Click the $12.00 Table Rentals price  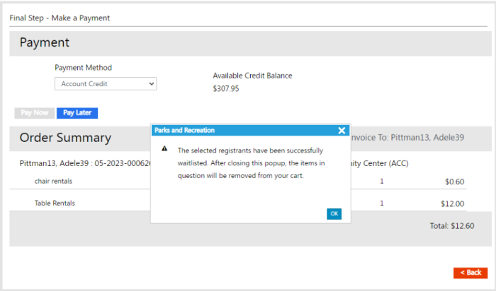(451, 203)
